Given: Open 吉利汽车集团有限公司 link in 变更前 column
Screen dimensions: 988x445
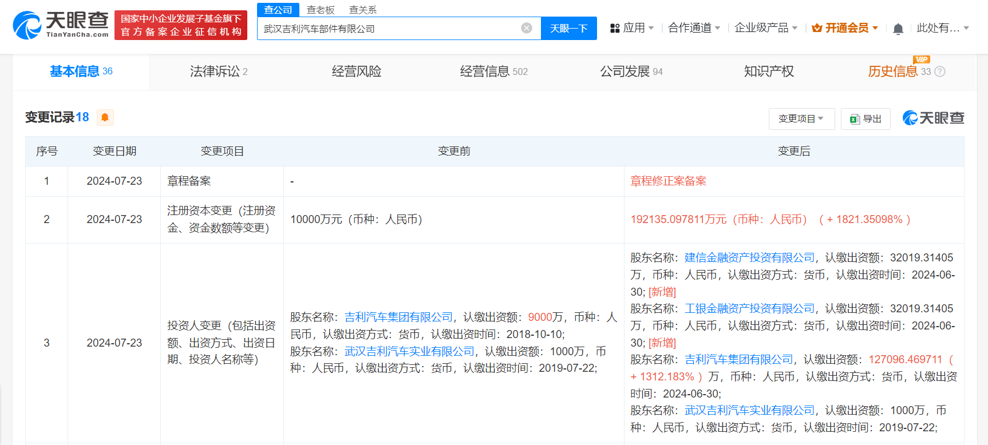Looking at the screenshot, I should tap(398, 317).
